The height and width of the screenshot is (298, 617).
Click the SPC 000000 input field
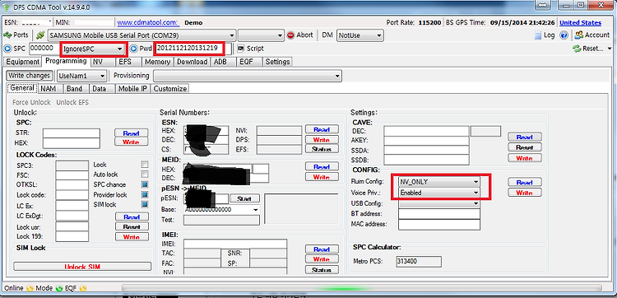(x=44, y=49)
